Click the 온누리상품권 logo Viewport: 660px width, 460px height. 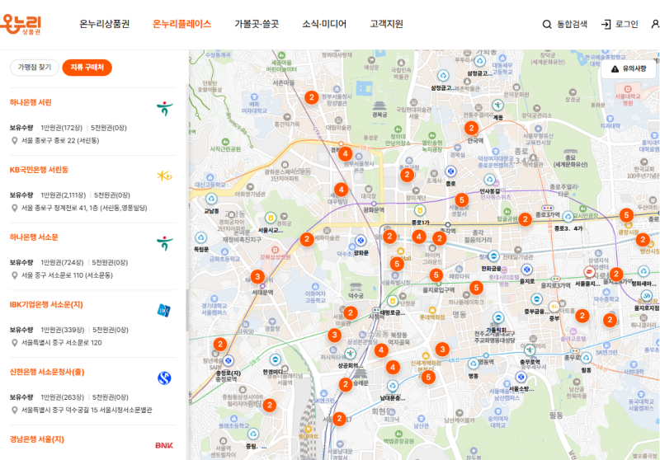[x=22, y=24]
